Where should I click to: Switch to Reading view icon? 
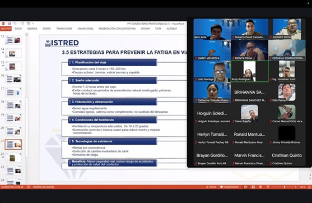pyautogui.click(x=260, y=187)
